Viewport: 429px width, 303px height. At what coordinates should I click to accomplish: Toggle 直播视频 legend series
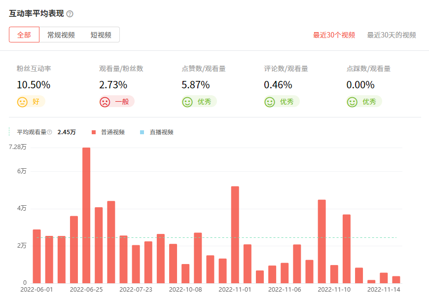coord(161,132)
